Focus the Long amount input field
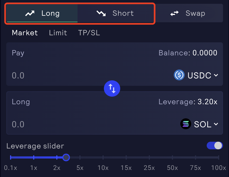 coord(54,124)
